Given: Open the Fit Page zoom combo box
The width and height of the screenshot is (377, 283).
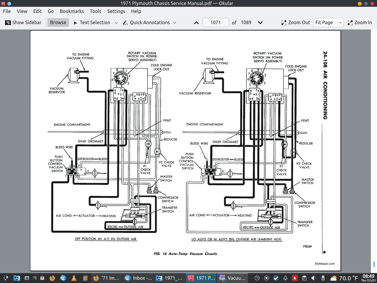Looking at the screenshot, I should coord(328,22).
